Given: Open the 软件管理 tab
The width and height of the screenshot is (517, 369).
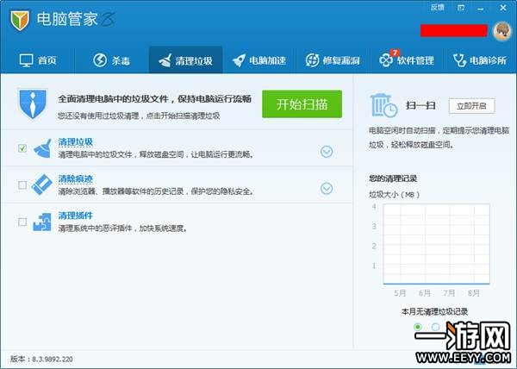Looking at the screenshot, I should click(x=407, y=60).
